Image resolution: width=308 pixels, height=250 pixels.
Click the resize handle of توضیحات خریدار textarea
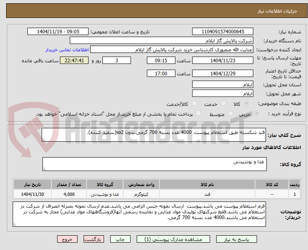coord(15,224)
